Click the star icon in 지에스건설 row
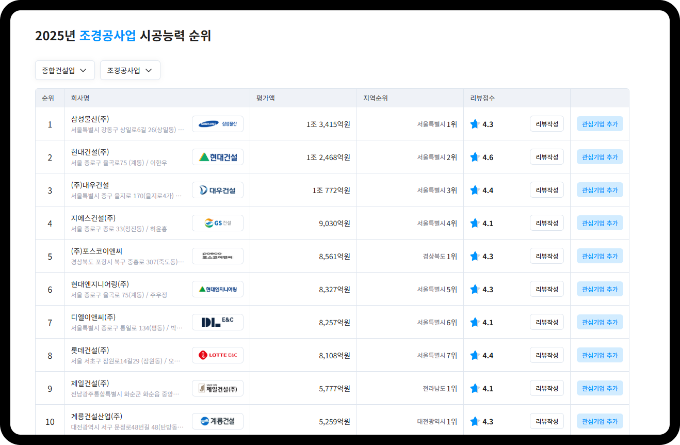Viewport: 680px width, 445px height. pyautogui.click(x=475, y=223)
